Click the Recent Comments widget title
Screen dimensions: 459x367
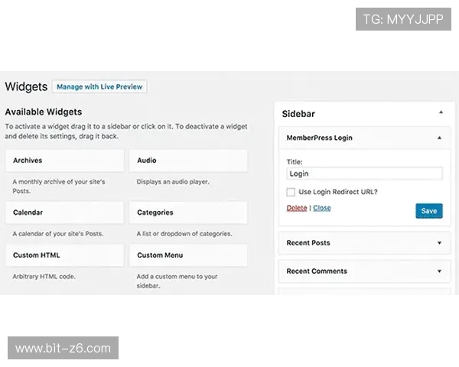[x=317, y=271]
